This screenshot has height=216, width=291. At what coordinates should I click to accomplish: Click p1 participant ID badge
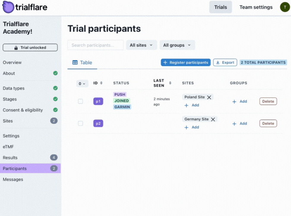[x=98, y=102]
